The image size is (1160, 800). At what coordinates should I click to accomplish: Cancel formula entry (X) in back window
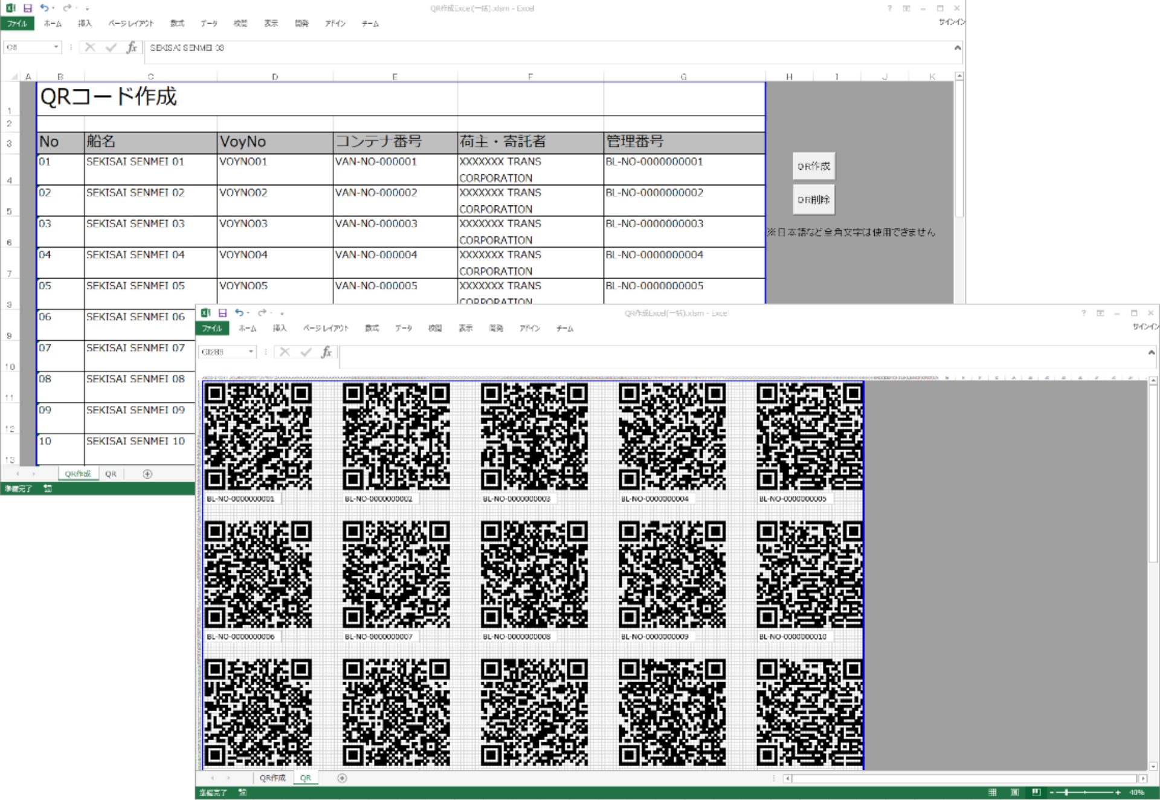pyautogui.click(x=90, y=47)
